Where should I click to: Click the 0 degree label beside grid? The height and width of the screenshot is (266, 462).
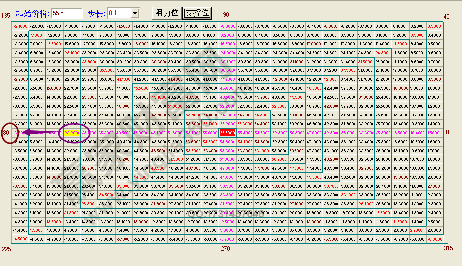coord(447,132)
